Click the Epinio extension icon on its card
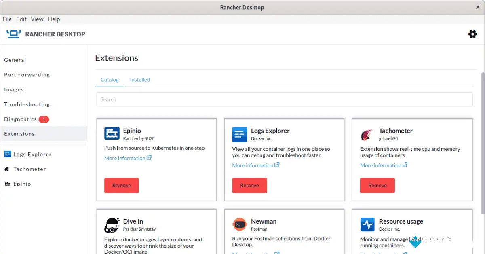The image size is (485, 254). point(112,133)
